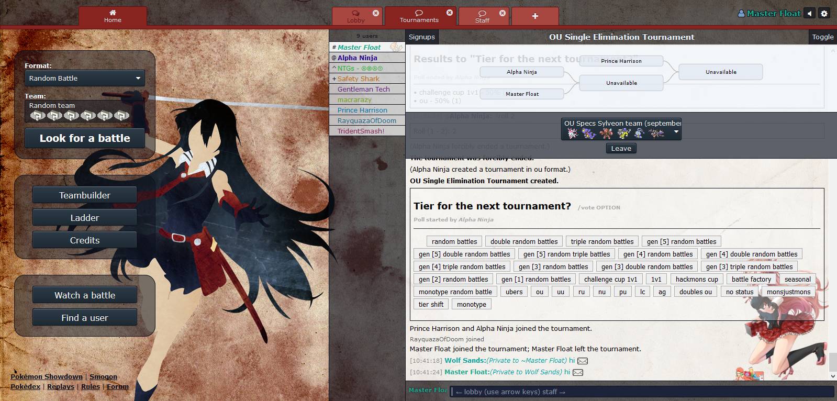837x401 pixels.
Task: Open the Replays footer link
Action: pos(61,386)
